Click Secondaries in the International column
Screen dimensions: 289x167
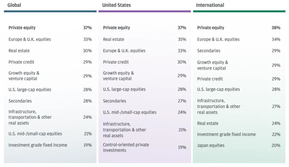pyautogui.click(x=209, y=51)
